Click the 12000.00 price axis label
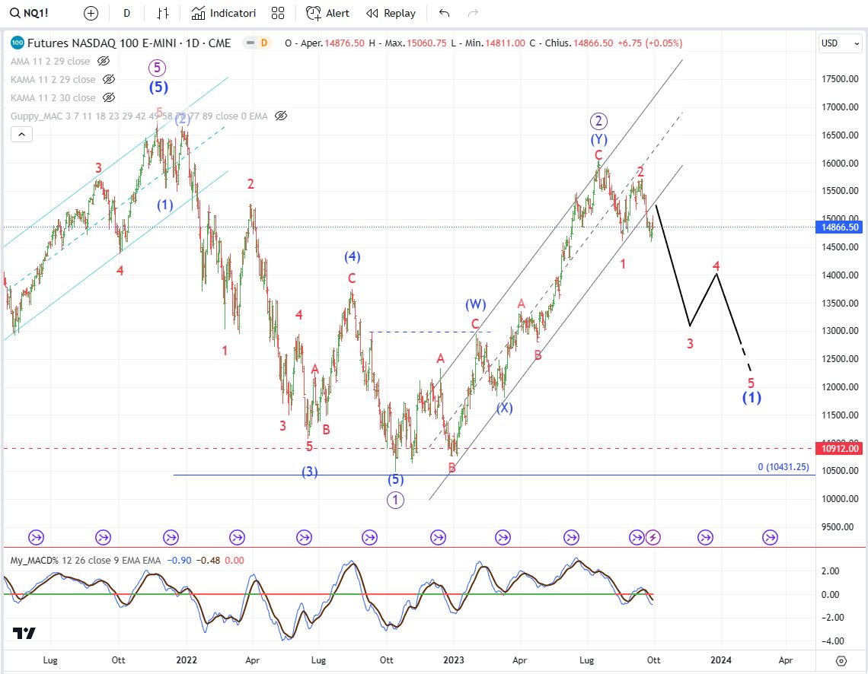 click(840, 387)
